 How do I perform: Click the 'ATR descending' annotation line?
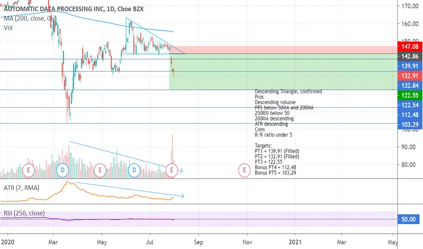(271, 124)
